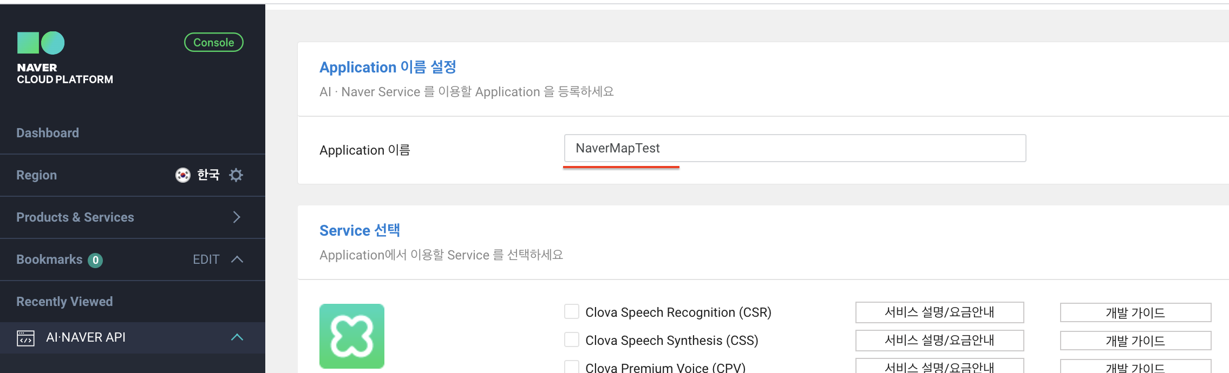Open 서비스 설명/요금안내 for CPV
The width and height of the screenshot is (1229, 373).
[x=939, y=366]
